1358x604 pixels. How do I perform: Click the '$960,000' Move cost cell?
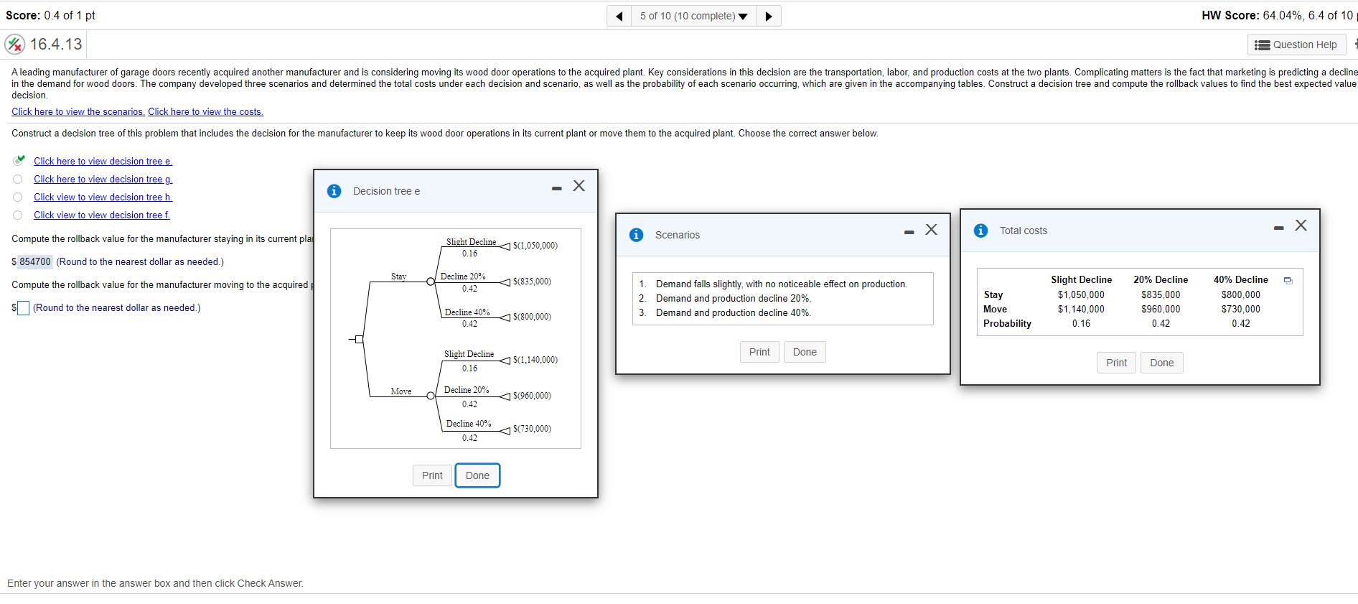click(1161, 309)
